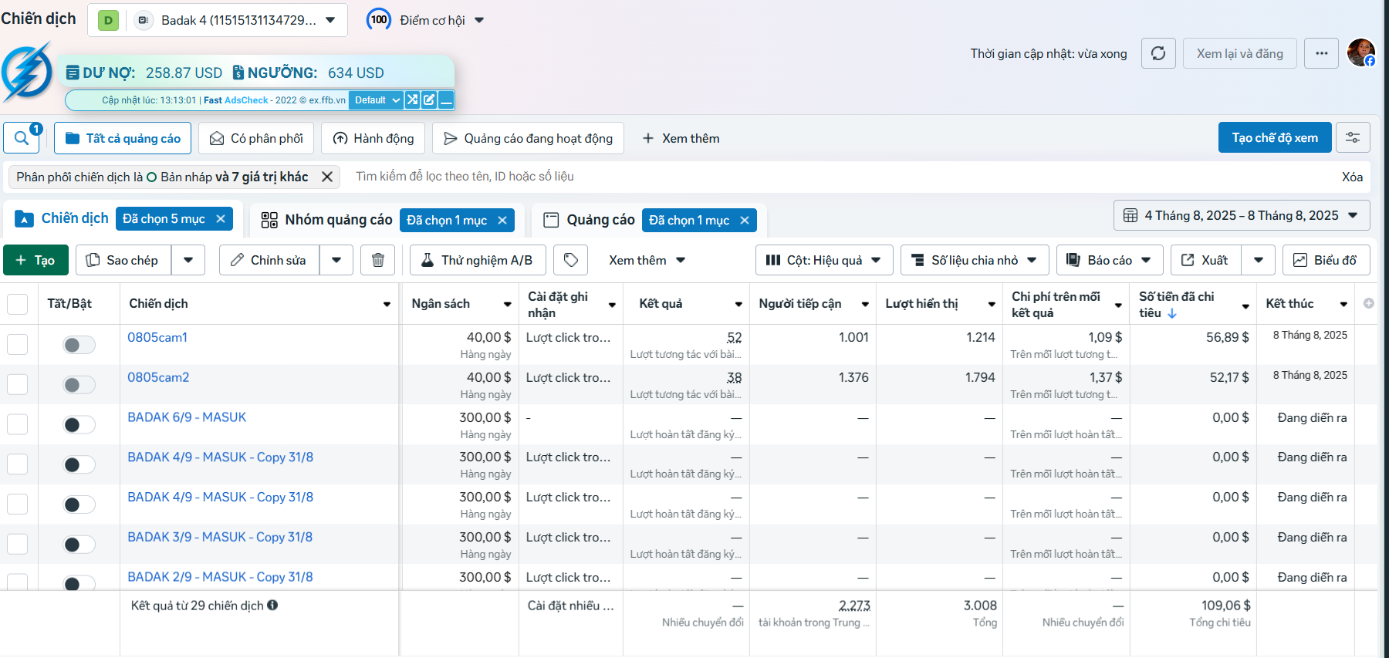Add a column with the plus icon
The width and height of the screenshot is (1389, 658).
(x=1368, y=303)
